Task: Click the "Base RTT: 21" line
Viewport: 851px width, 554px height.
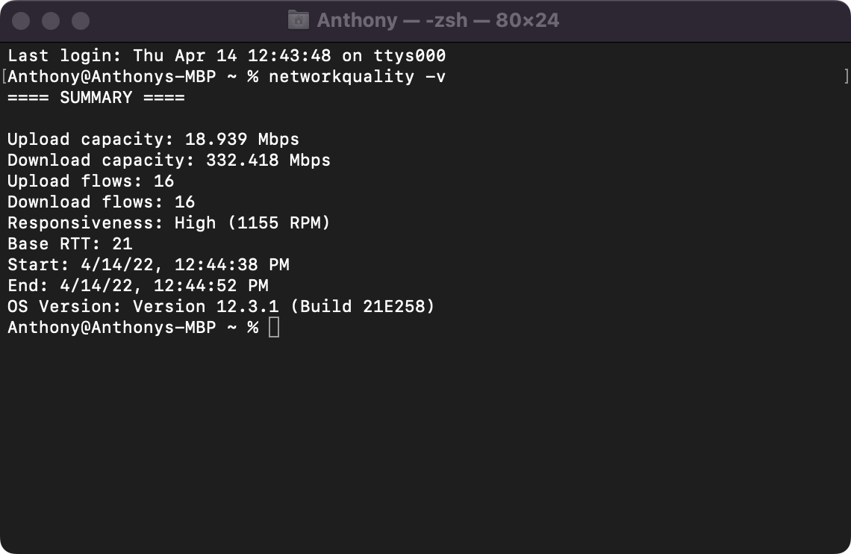Action: coord(69,243)
